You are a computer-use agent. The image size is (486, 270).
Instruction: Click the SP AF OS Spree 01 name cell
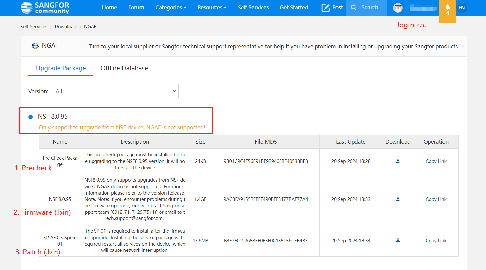tap(60, 241)
